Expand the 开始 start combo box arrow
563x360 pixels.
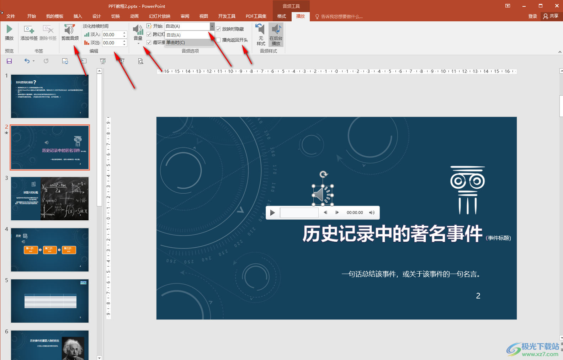[212, 26]
